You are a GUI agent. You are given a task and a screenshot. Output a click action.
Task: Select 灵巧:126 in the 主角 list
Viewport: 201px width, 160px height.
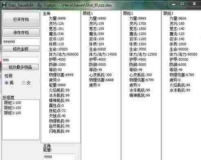(56, 24)
